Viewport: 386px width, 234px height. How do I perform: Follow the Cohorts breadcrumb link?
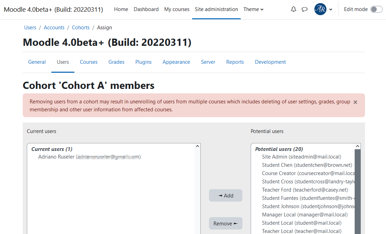click(x=81, y=28)
